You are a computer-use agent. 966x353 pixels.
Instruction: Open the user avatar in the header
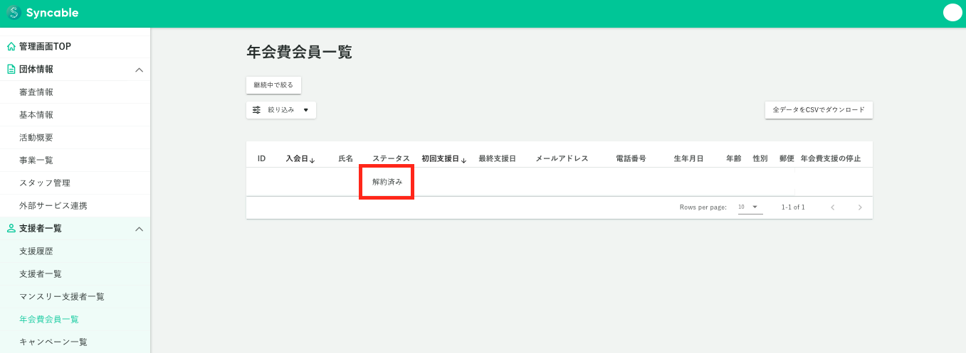952,13
